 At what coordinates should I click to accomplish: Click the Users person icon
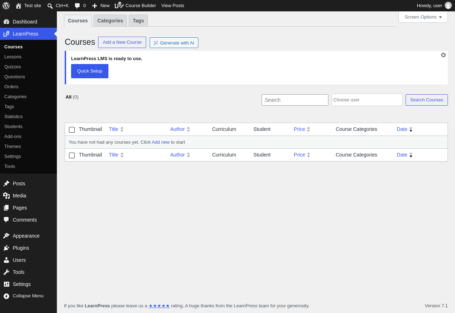[x=6, y=260]
